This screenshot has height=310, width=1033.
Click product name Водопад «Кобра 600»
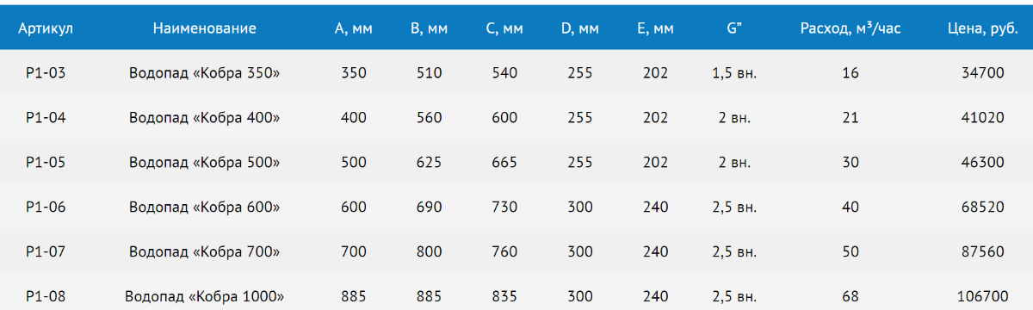point(205,208)
